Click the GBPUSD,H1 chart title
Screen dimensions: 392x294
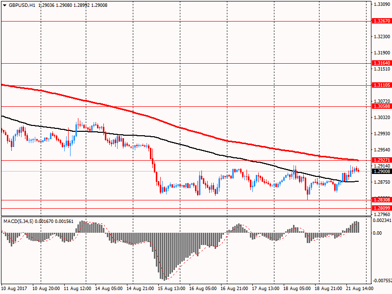22,5
